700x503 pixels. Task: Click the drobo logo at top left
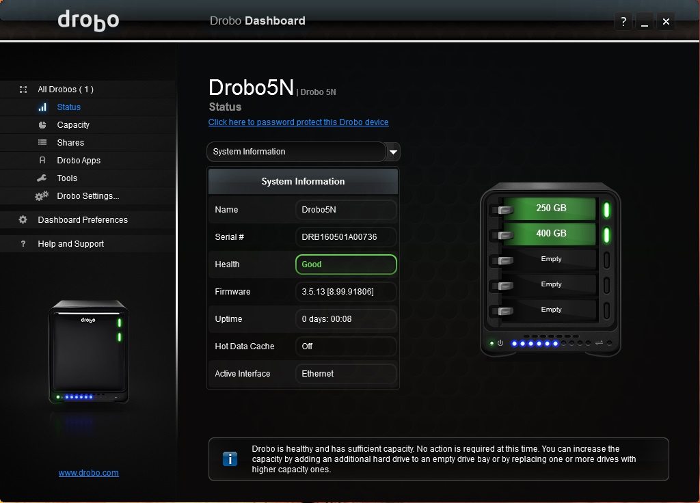click(x=88, y=21)
